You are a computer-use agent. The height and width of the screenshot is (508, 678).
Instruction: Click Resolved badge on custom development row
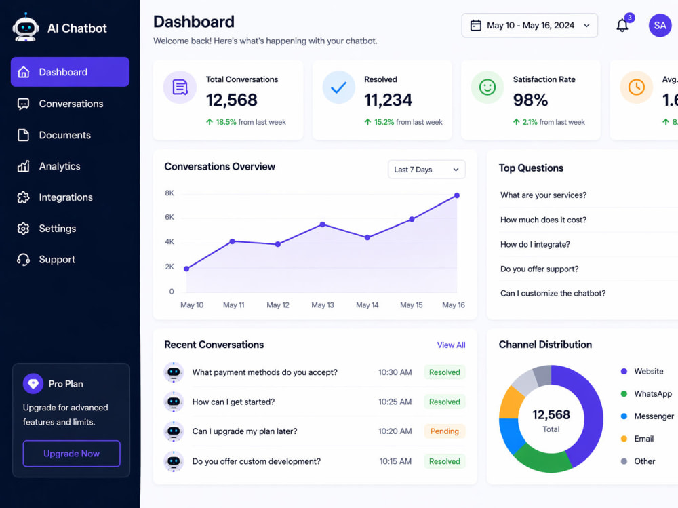tap(445, 461)
